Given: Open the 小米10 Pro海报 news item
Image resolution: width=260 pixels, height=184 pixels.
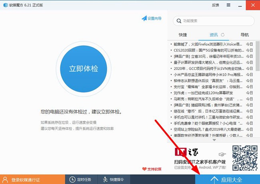Looking at the screenshot, I should (208, 75).
